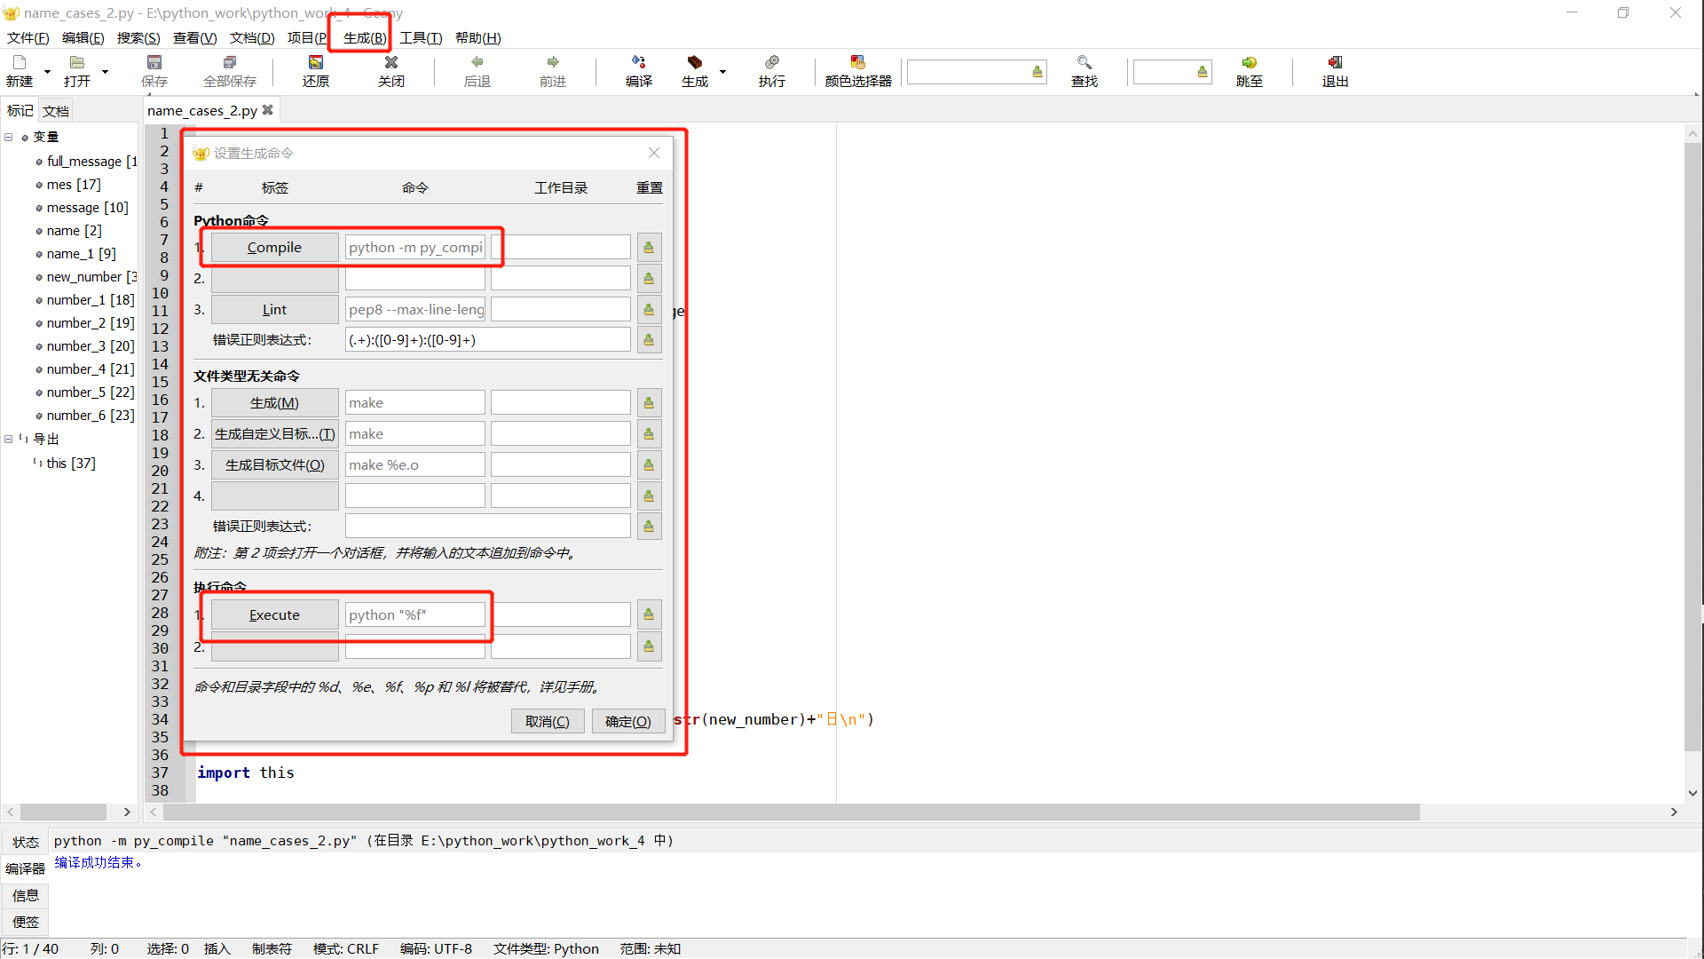Open the 文件(F) menu
This screenshot has width=1704, height=959.
point(28,38)
